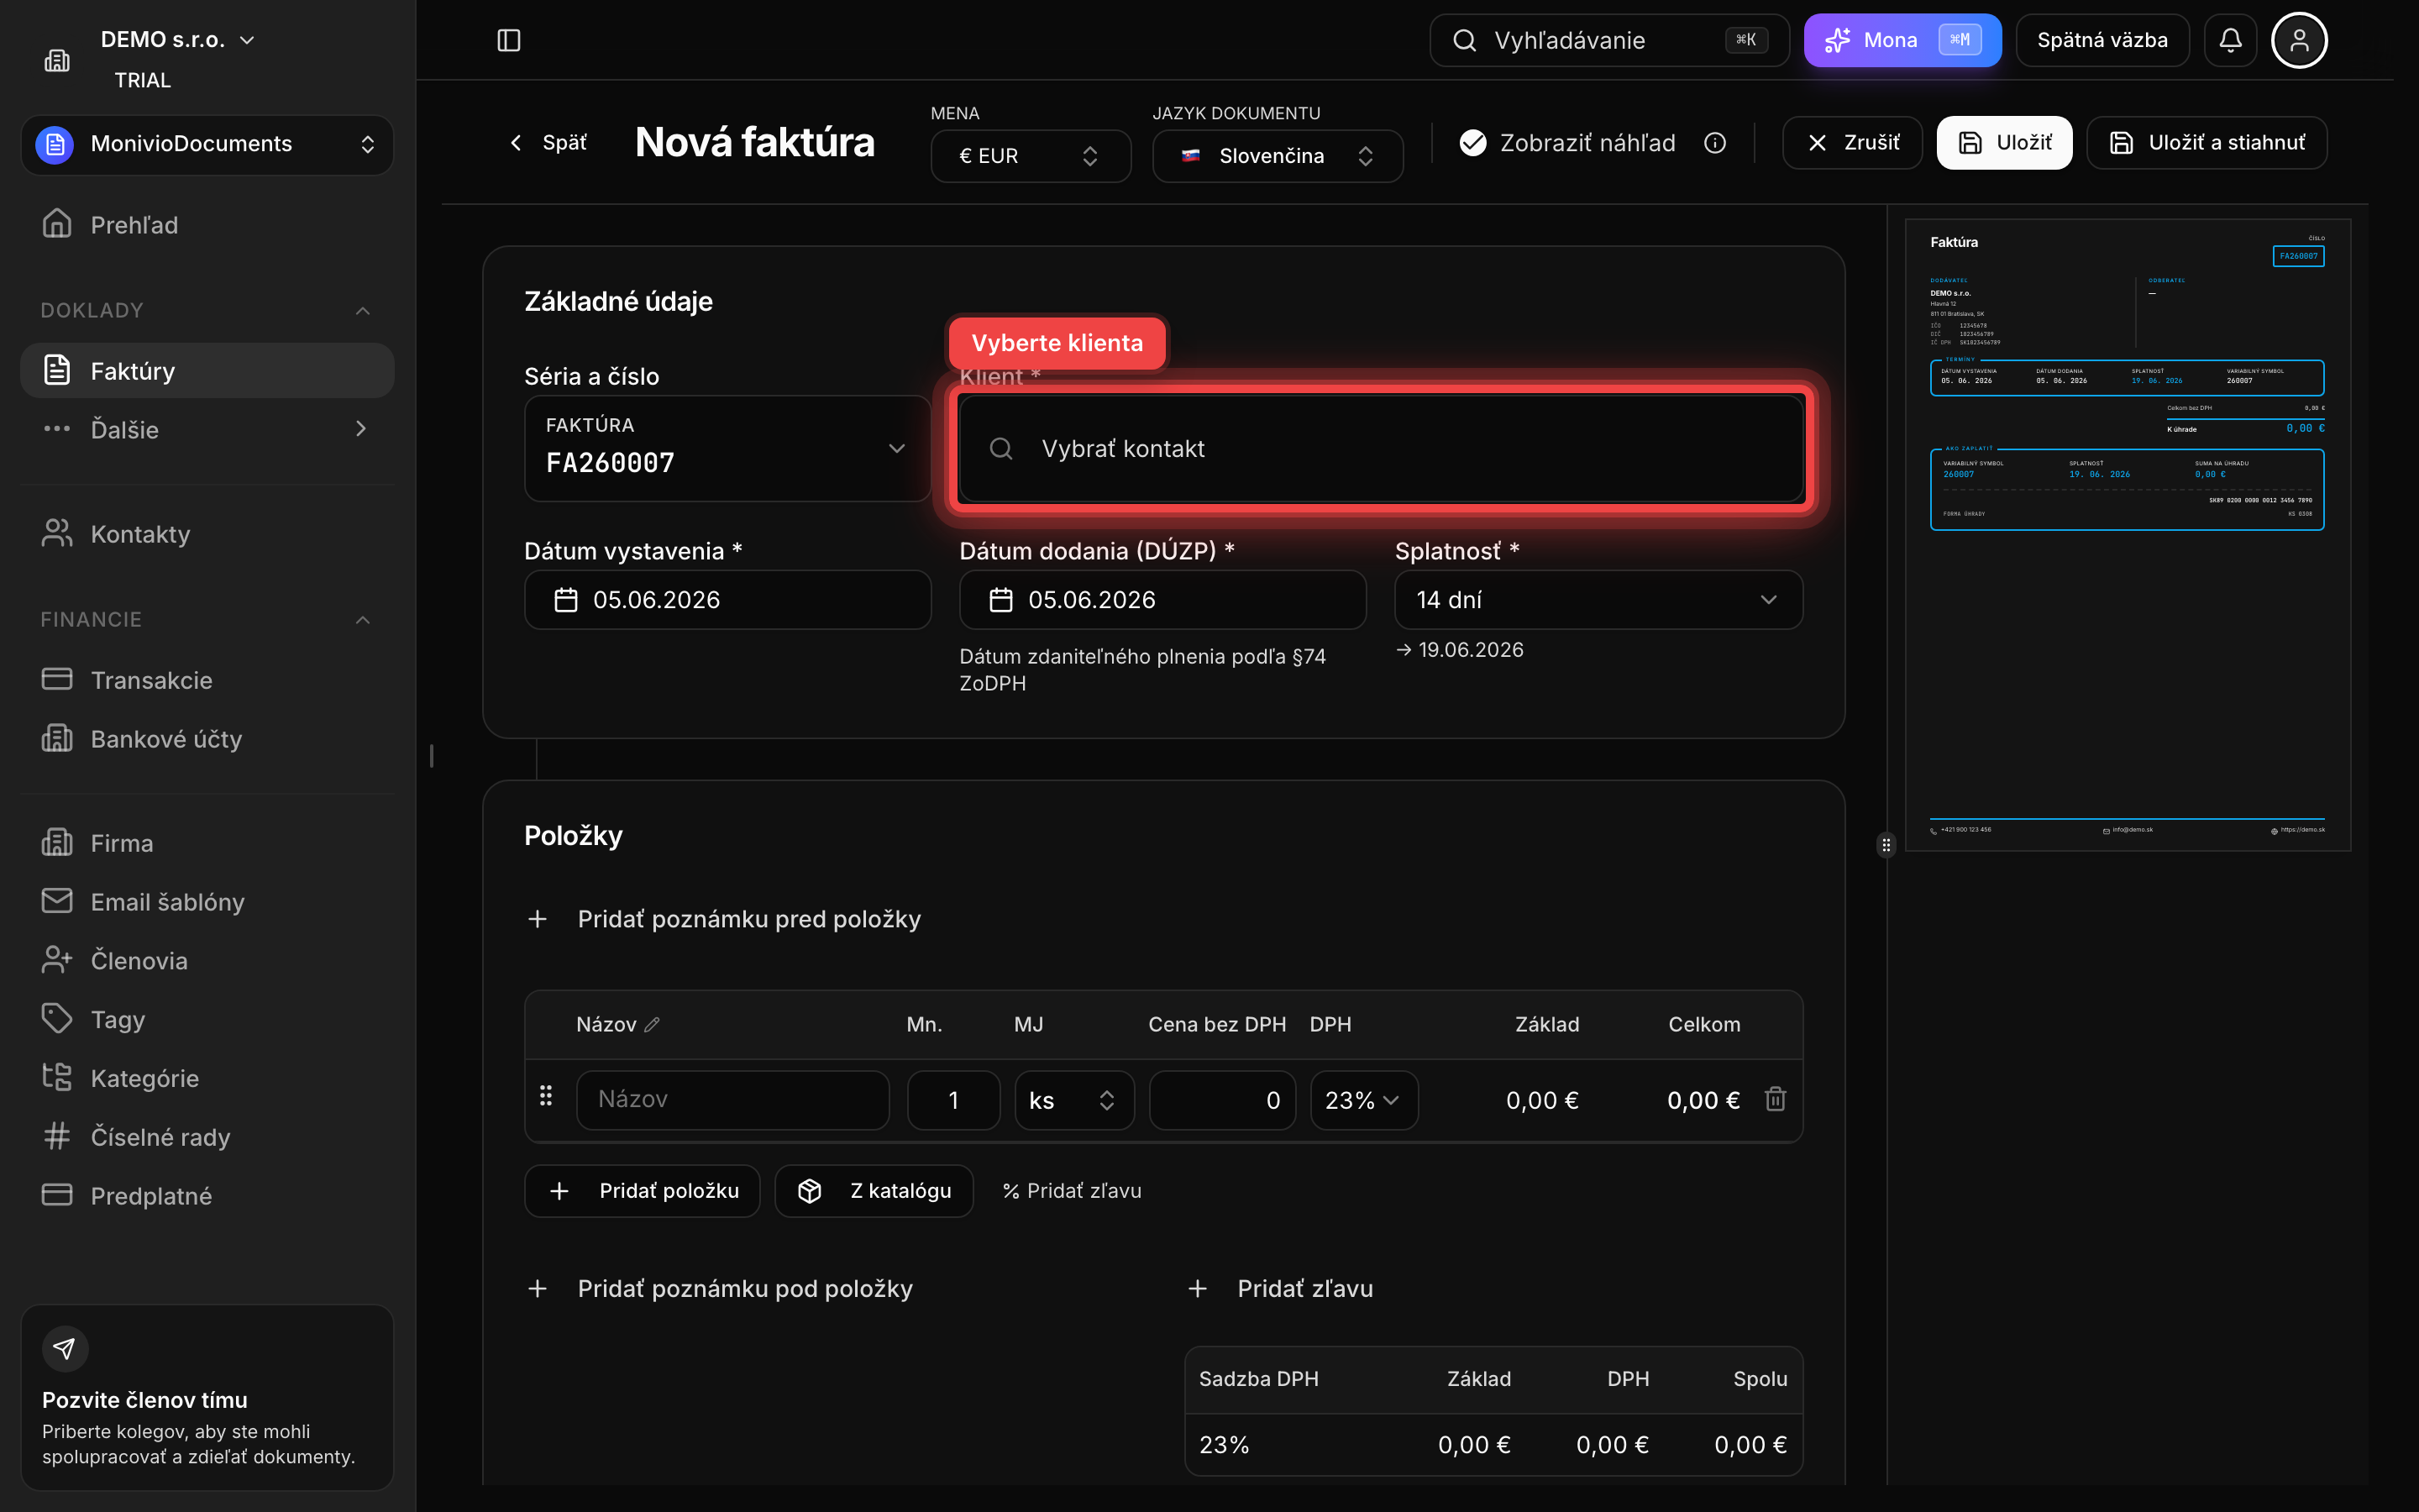The image size is (2419, 1512).
Task: Click plus icon for Pridať poznámku pred položky
Action: pyautogui.click(x=538, y=919)
